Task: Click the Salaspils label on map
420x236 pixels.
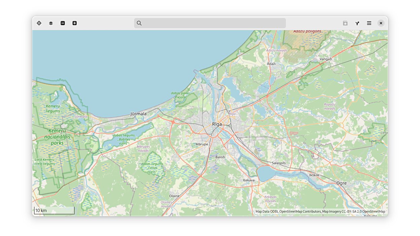Action: pos(279,163)
